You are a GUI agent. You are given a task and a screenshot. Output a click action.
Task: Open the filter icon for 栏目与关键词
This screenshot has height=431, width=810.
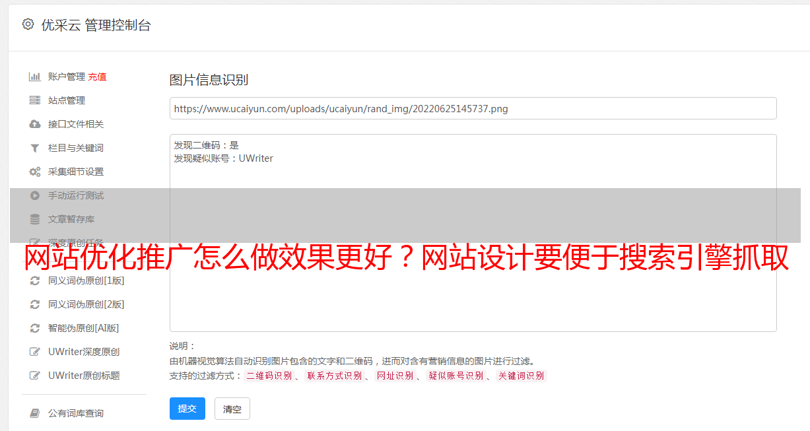pyautogui.click(x=35, y=148)
